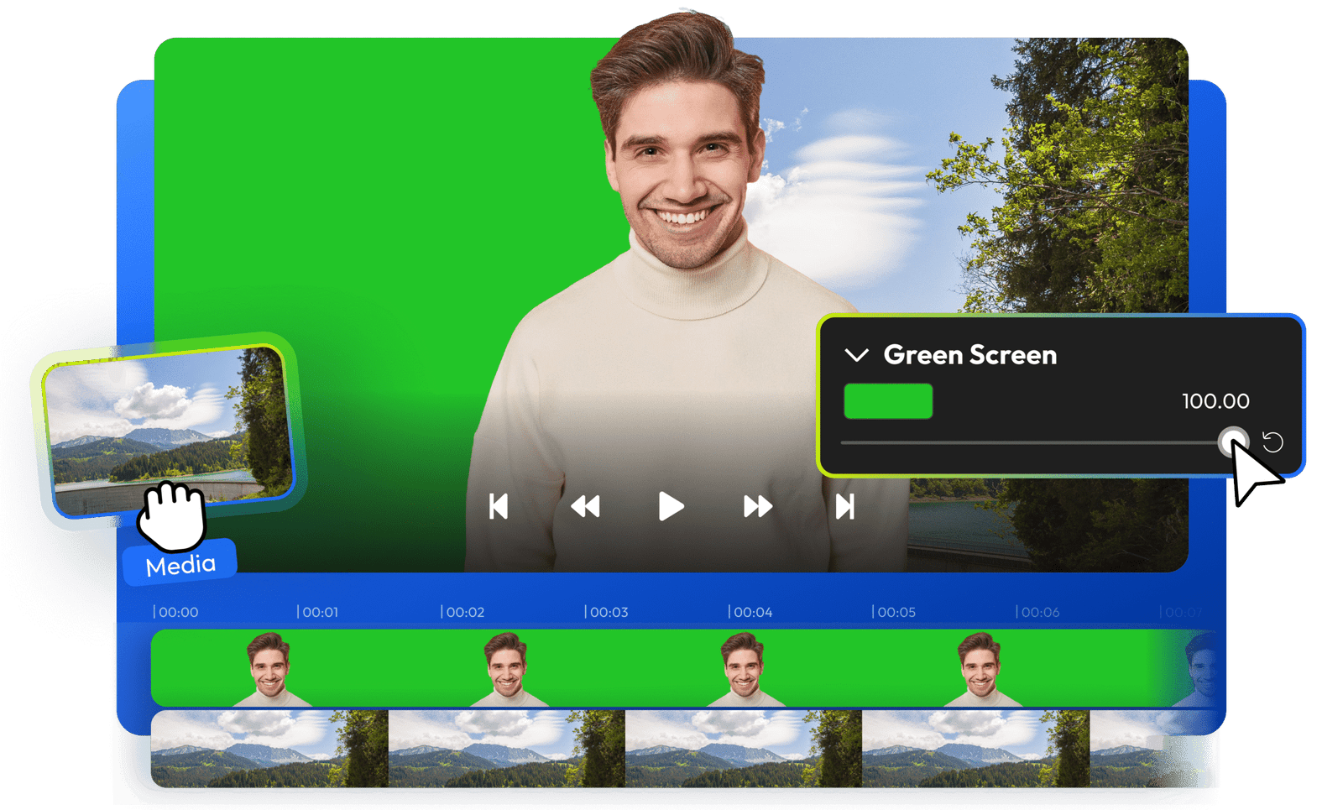
Task: Click the fast-forward double-arrow icon
Action: pyautogui.click(x=757, y=507)
